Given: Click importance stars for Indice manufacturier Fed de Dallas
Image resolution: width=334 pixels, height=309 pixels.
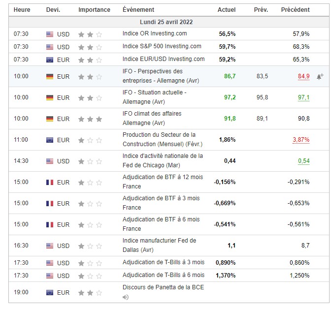Looking at the screenshot, I should click(x=90, y=246).
